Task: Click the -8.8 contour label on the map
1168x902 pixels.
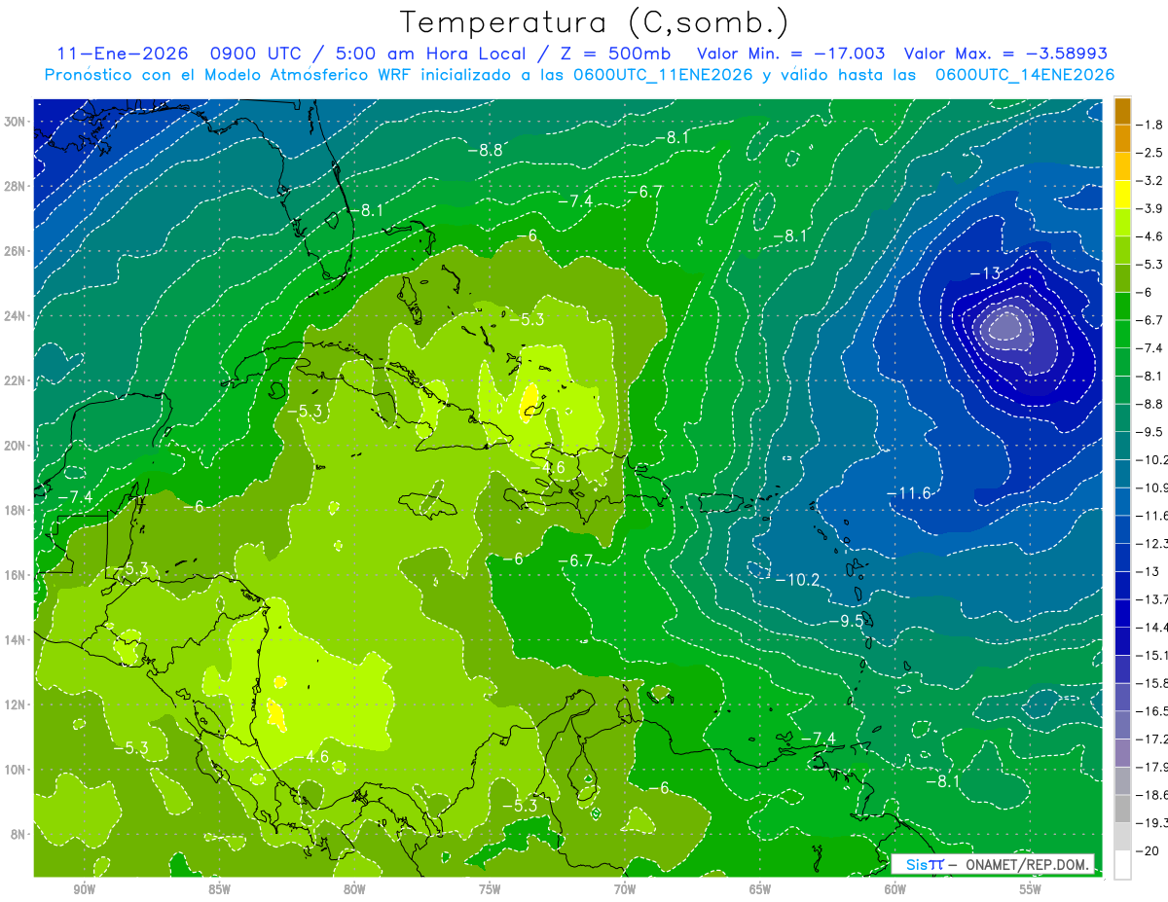Action: [485, 151]
